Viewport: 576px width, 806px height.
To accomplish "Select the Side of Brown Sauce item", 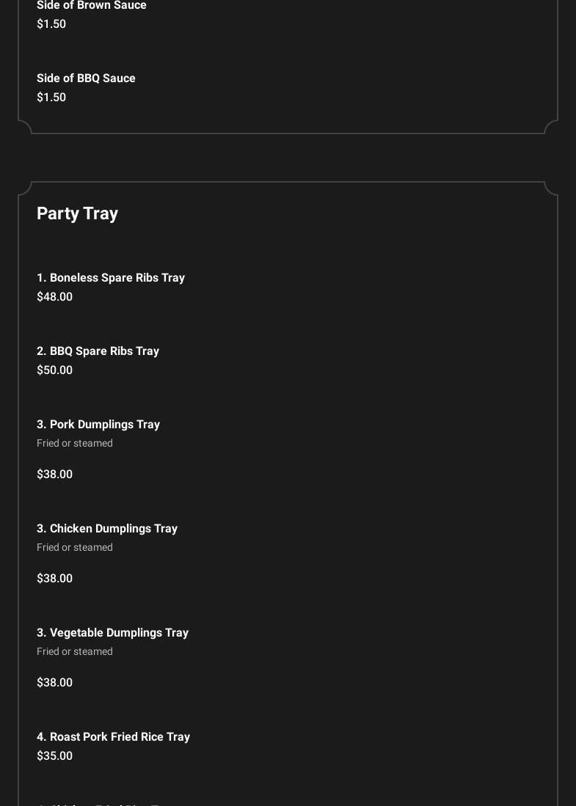I will point(92,6).
